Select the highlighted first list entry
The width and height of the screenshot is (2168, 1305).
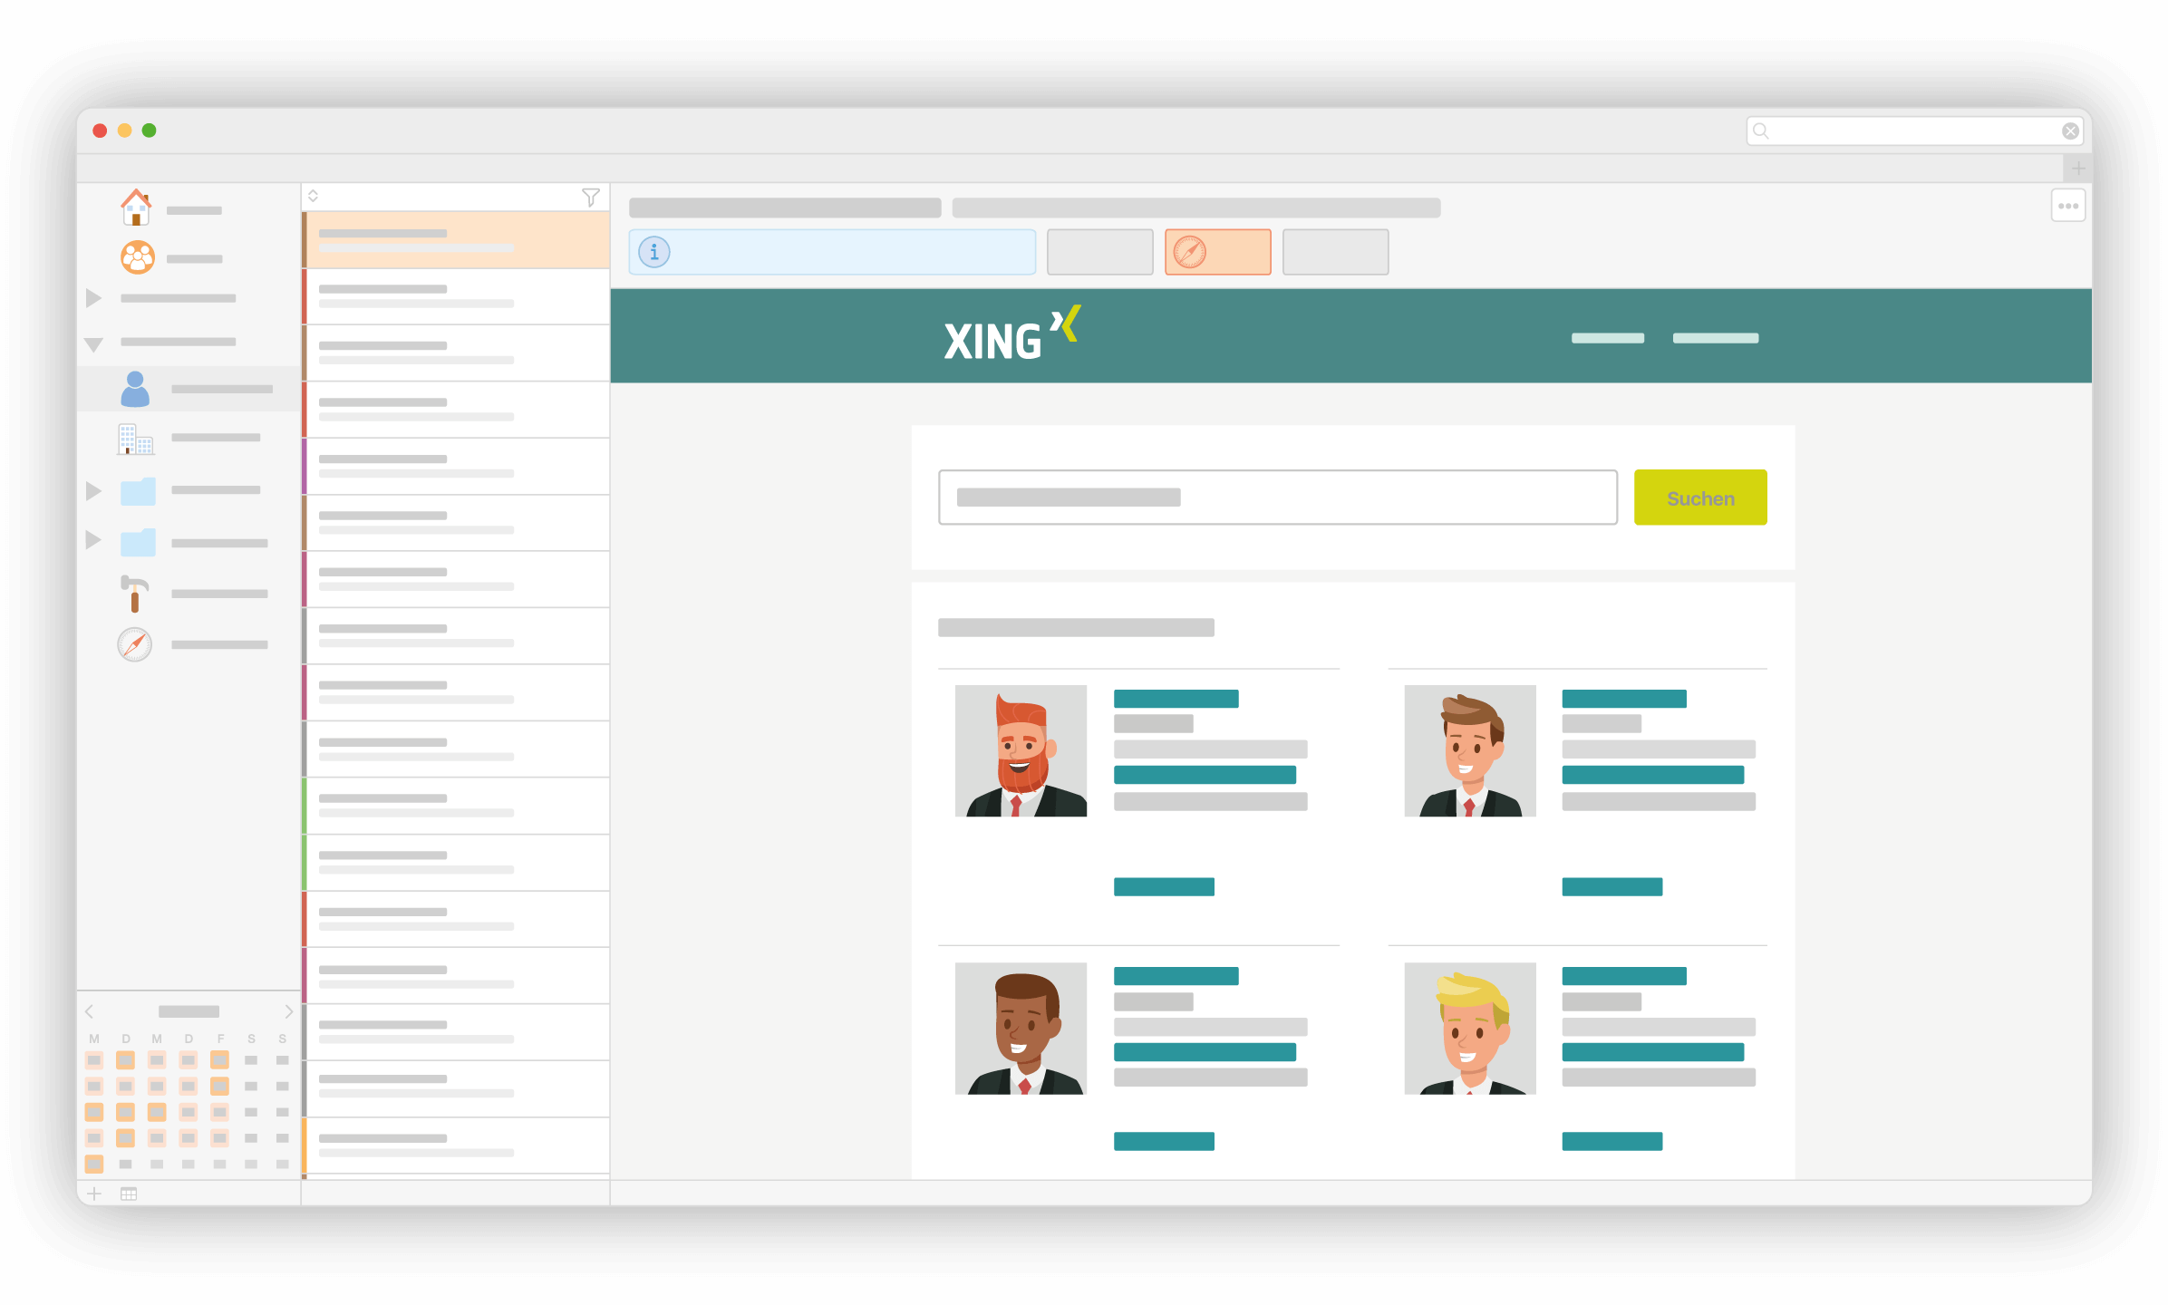tap(456, 240)
